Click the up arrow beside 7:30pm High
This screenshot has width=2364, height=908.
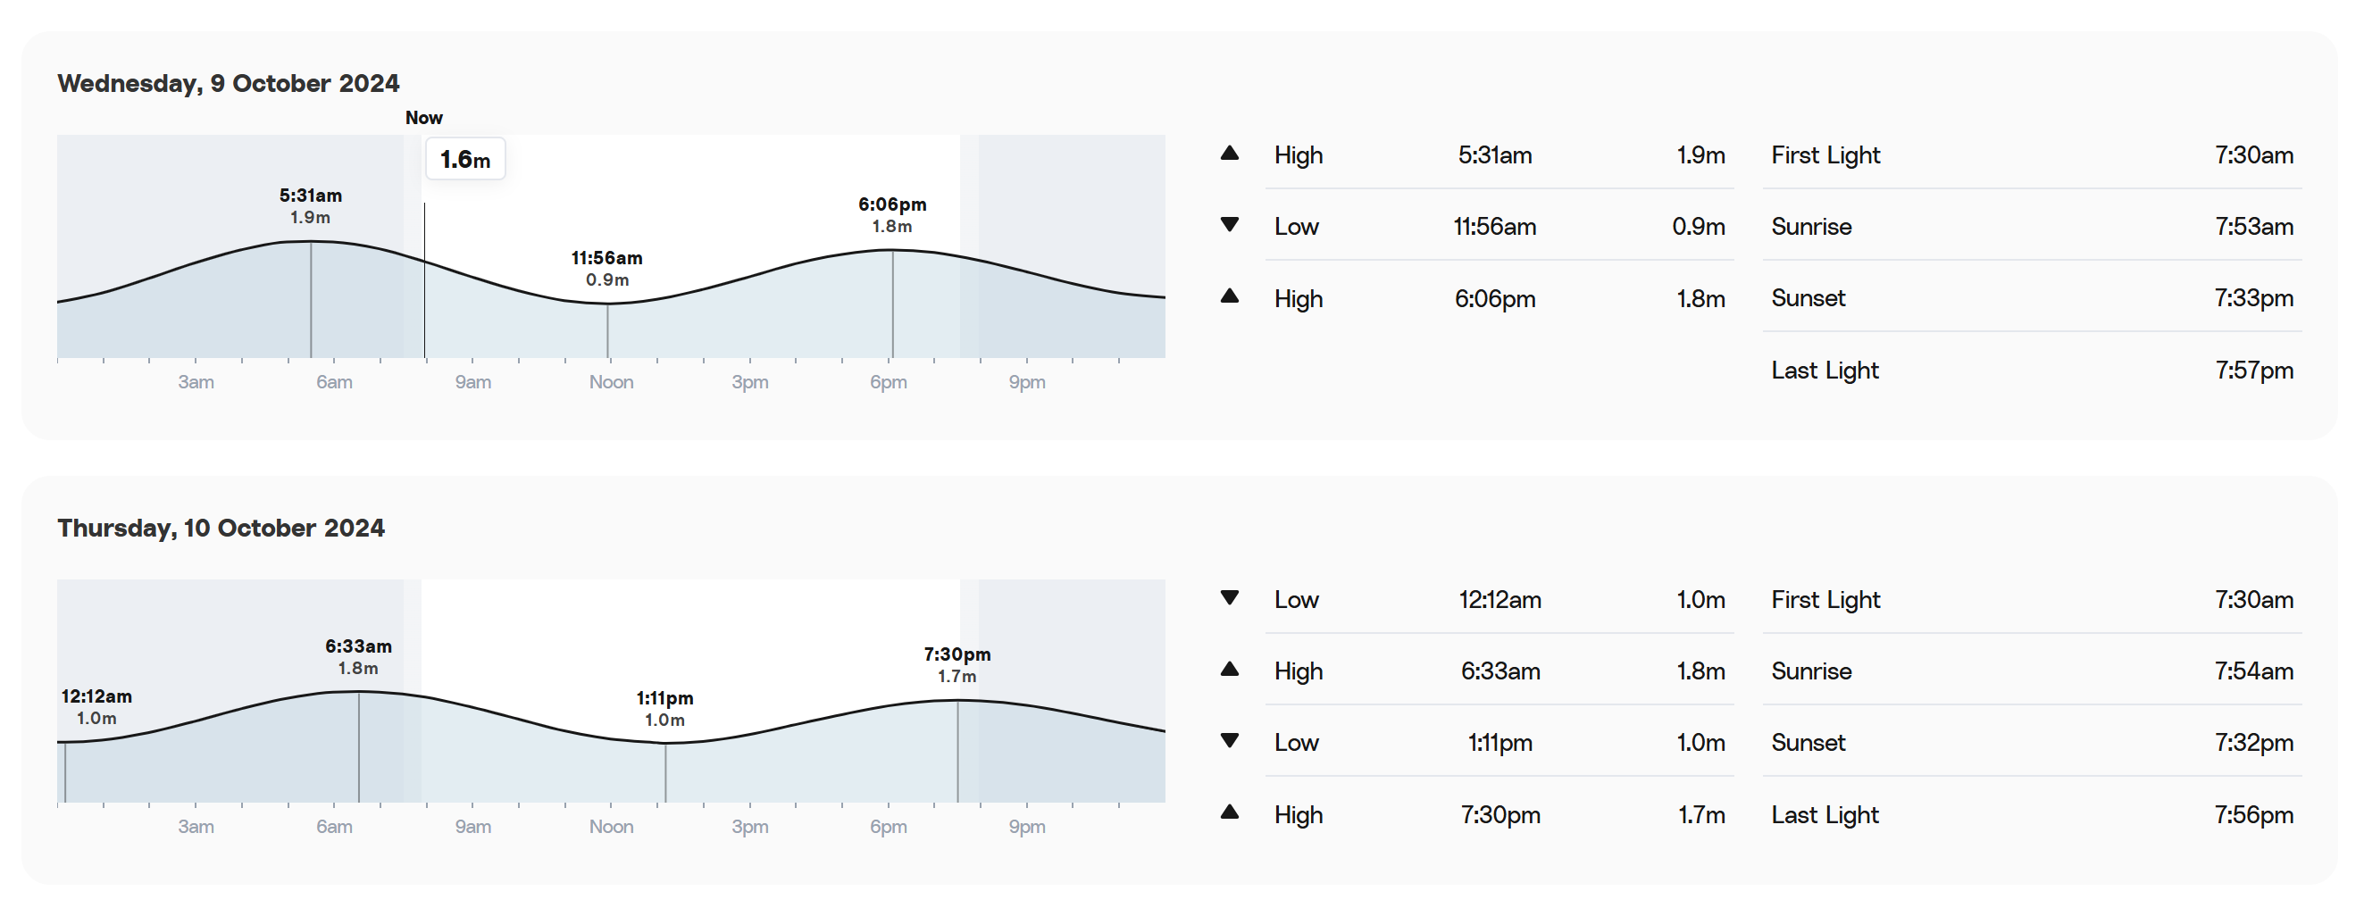pyautogui.click(x=1230, y=812)
